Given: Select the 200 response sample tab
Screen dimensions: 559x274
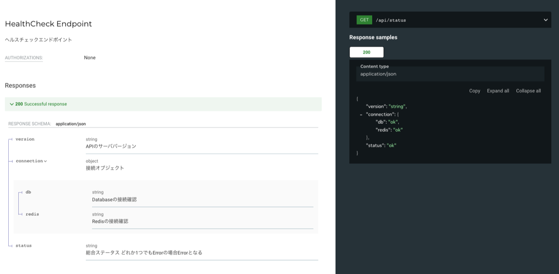Looking at the screenshot, I should coord(366,51).
